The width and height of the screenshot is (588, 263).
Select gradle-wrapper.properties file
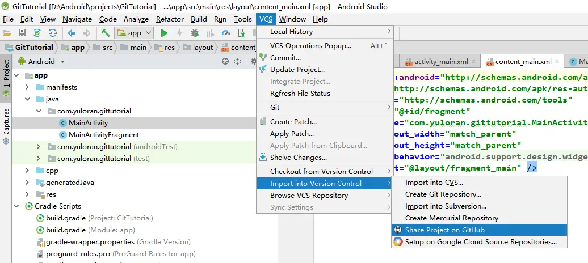114,242
